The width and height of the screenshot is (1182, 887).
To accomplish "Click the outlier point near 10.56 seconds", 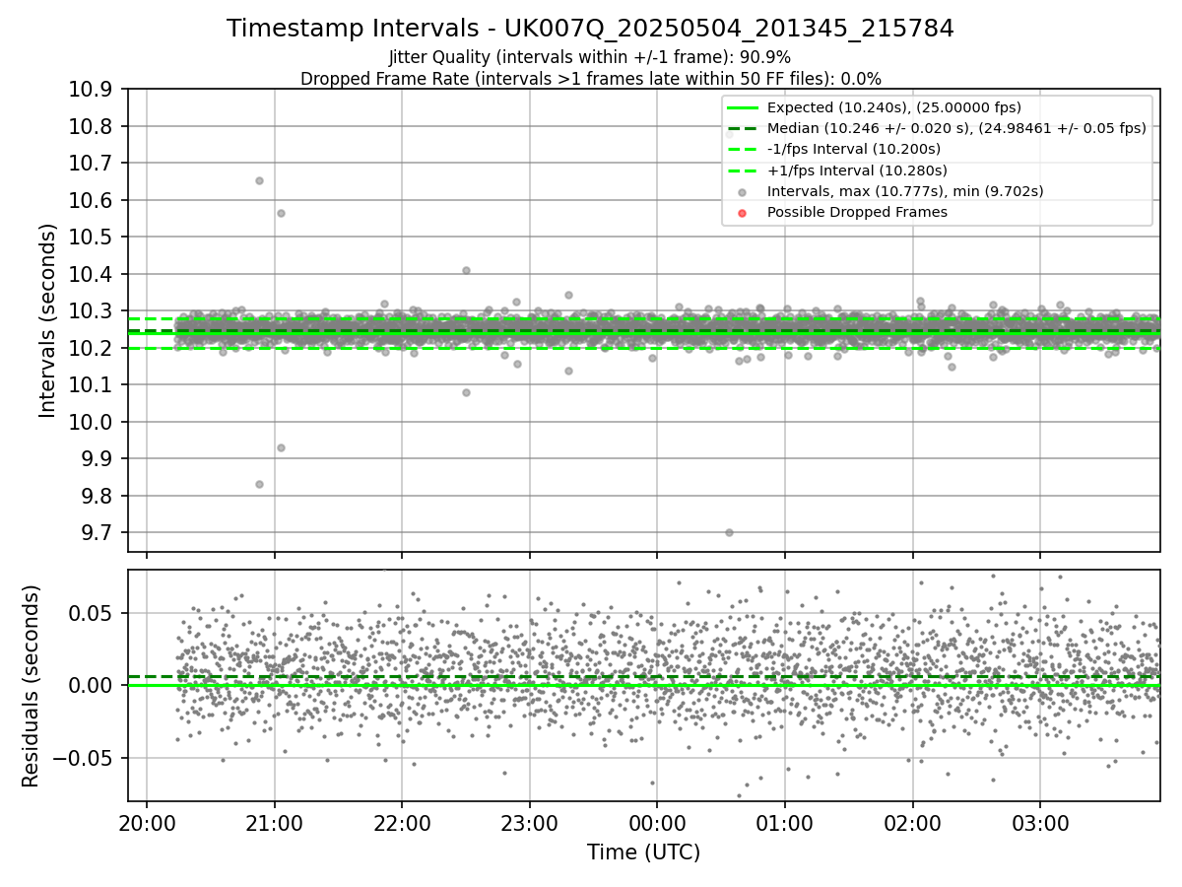I will click(x=281, y=213).
